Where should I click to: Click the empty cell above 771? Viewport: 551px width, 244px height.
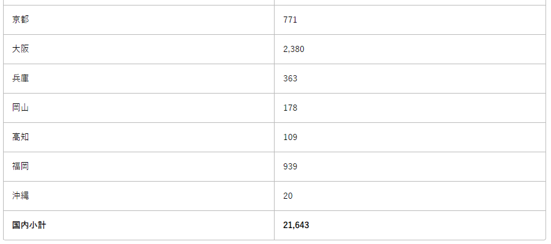point(410,2)
